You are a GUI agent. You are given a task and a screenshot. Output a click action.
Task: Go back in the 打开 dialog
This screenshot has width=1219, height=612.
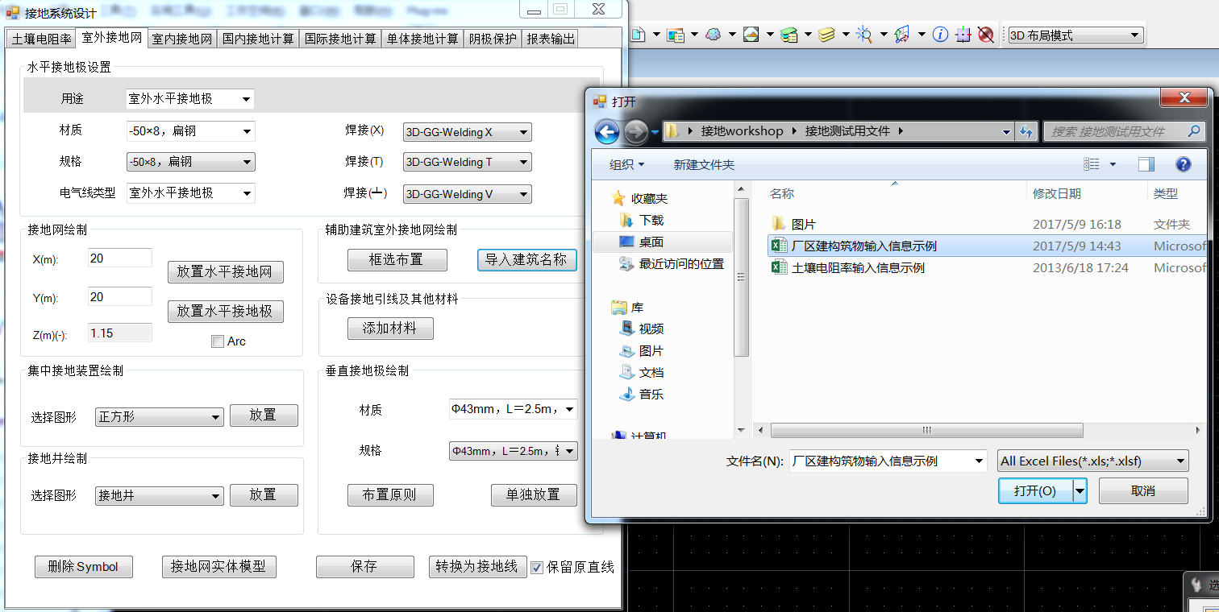click(607, 131)
